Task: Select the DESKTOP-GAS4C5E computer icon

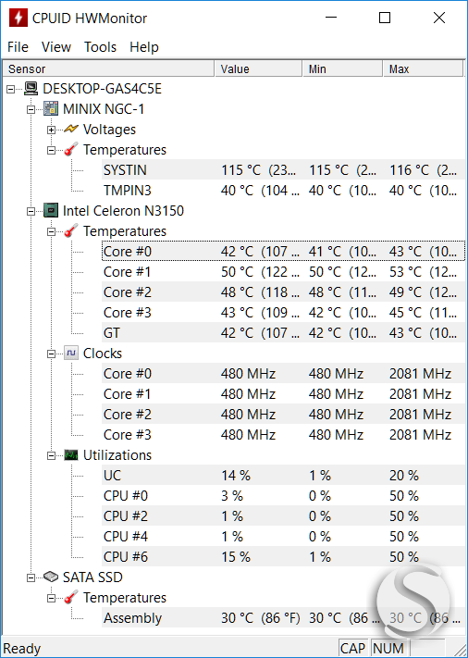Action: coord(31,89)
